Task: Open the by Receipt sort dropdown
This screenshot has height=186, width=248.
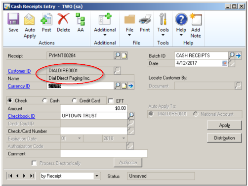Action: point(97,176)
